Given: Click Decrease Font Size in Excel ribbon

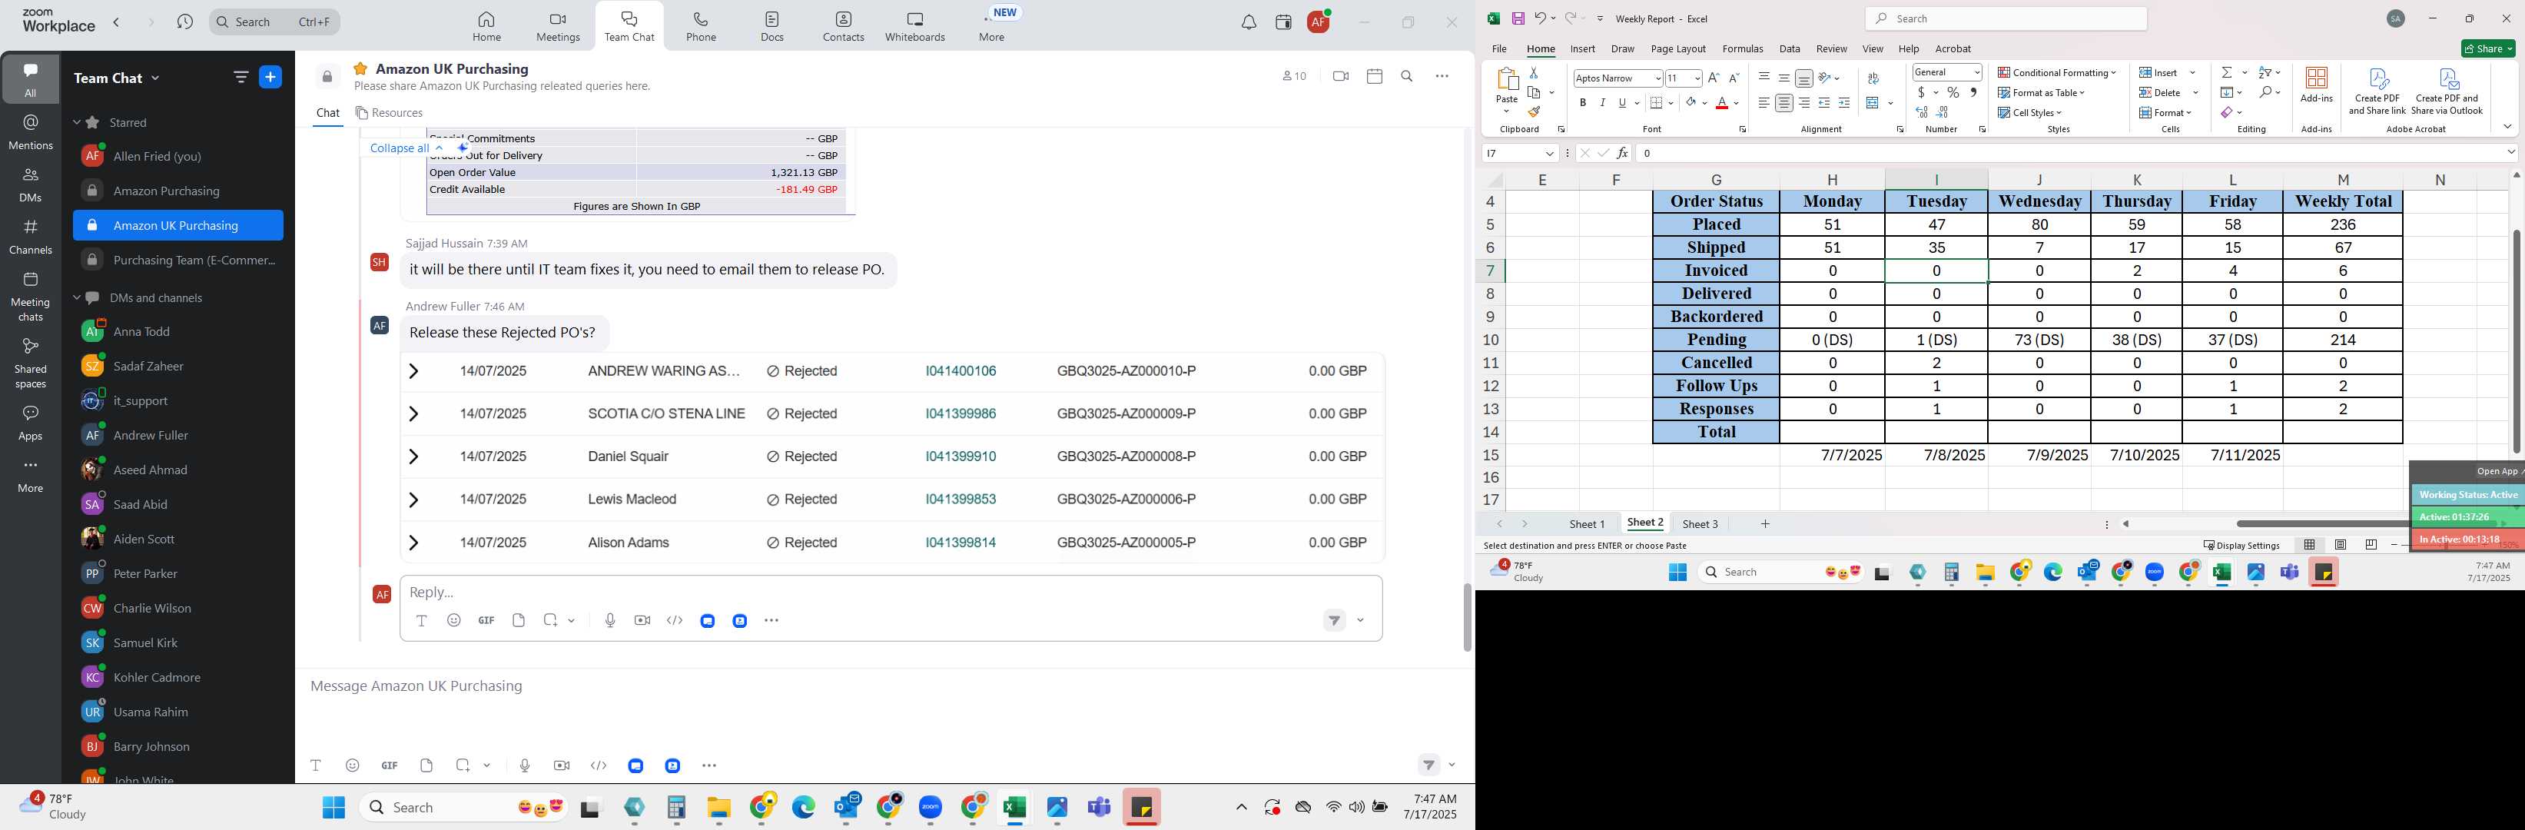Looking at the screenshot, I should click(x=1734, y=78).
